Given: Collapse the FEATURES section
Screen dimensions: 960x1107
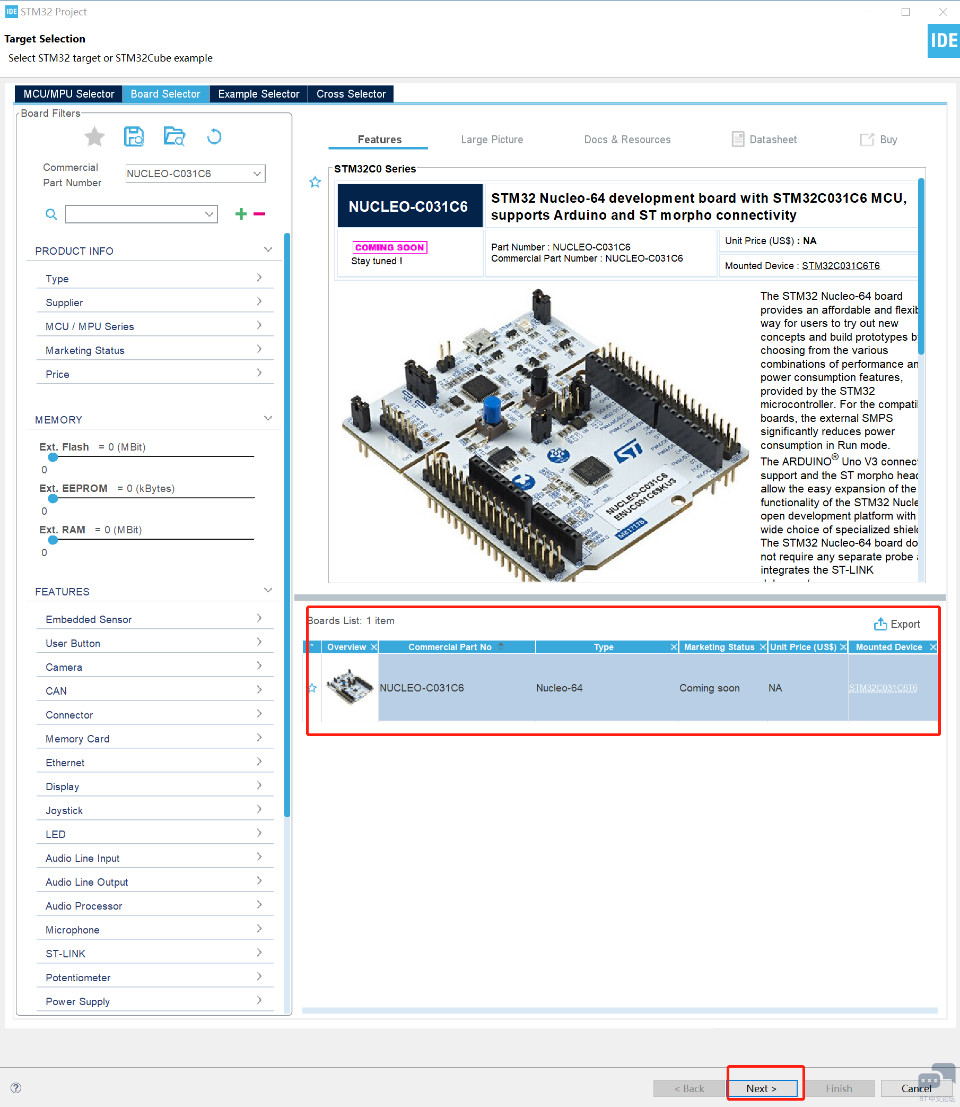Looking at the screenshot, I should 268,591.
